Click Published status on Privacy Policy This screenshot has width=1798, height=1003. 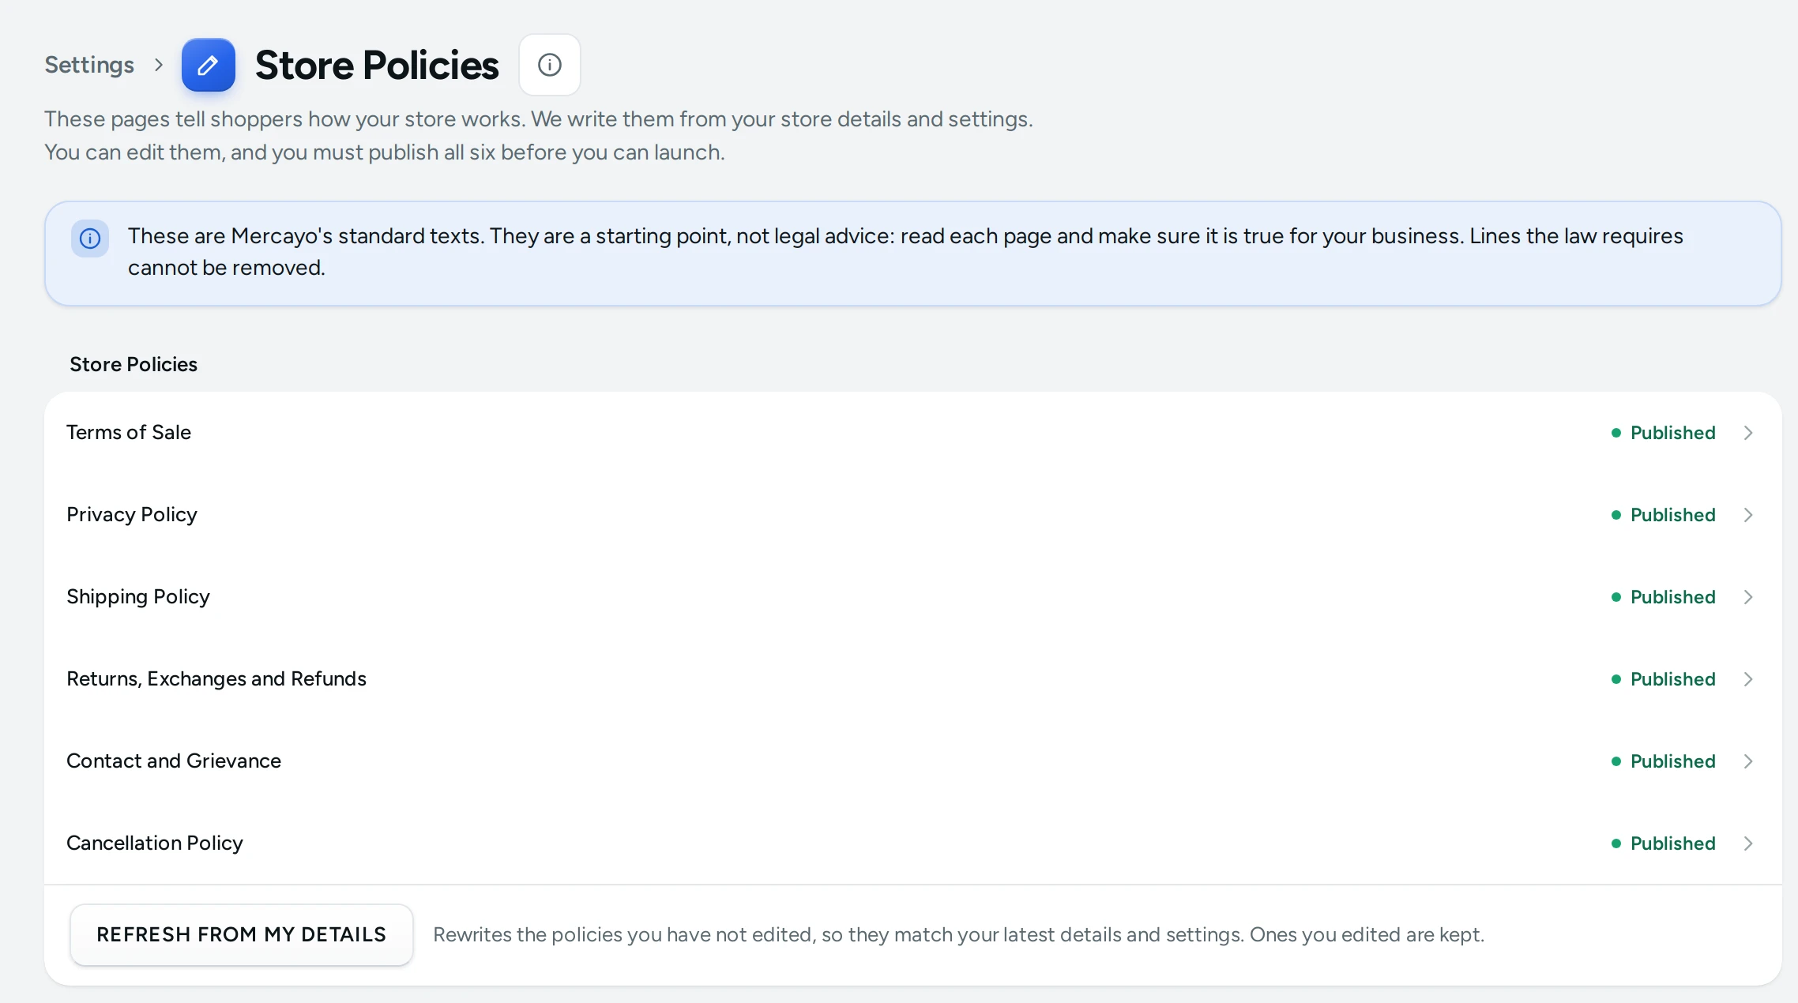coord(1663,515)
